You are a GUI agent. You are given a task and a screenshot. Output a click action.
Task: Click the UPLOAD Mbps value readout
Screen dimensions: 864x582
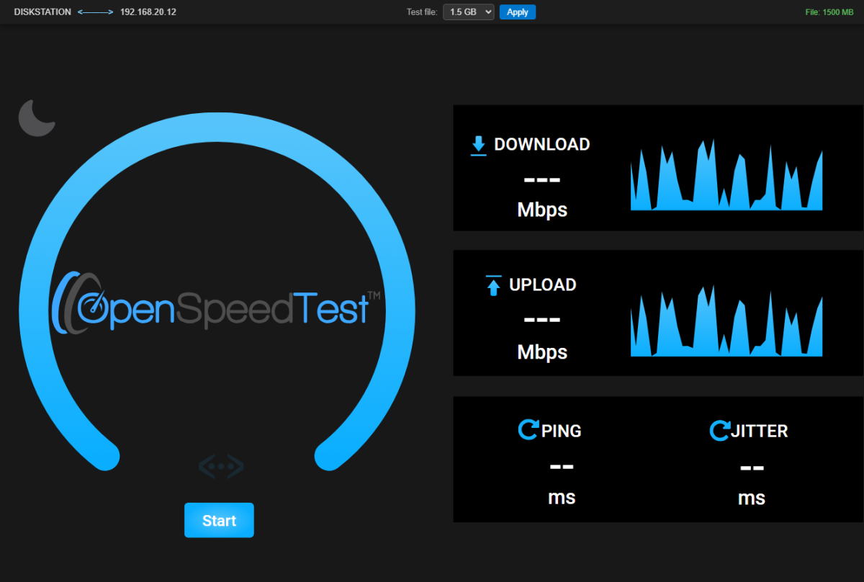pos(542,321)
